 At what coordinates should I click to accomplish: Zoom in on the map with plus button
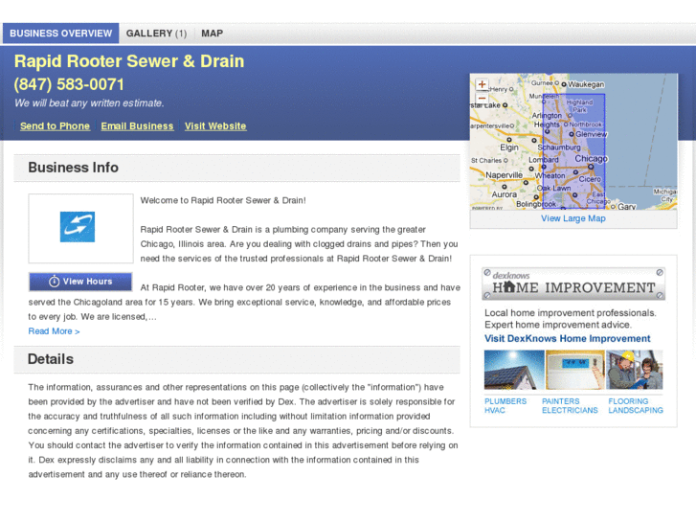coord(482,84)
